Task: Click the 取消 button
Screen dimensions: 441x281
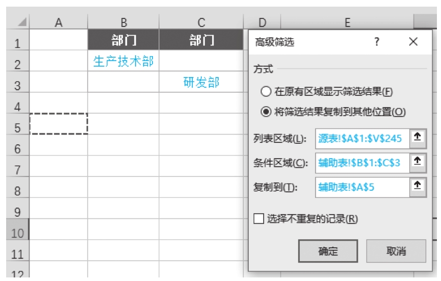Action: coord(396,251)
